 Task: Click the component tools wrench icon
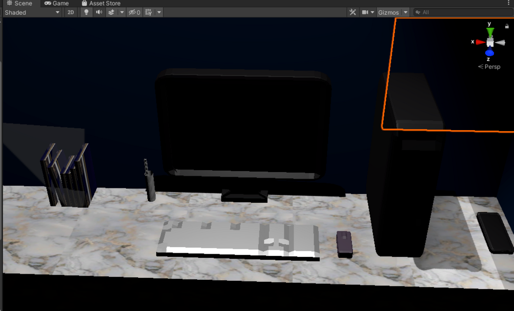(x=353, y=12)
